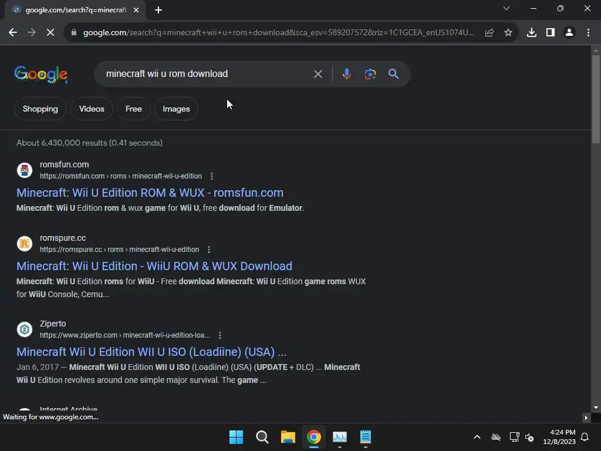Image resolution: width=601 pixels, height=451 pixels.
Task: Open romsfun.com result options menu
Action: coord(211,176)
